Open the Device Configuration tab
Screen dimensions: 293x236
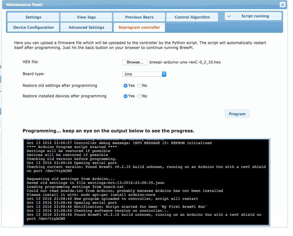pos(33,27)
